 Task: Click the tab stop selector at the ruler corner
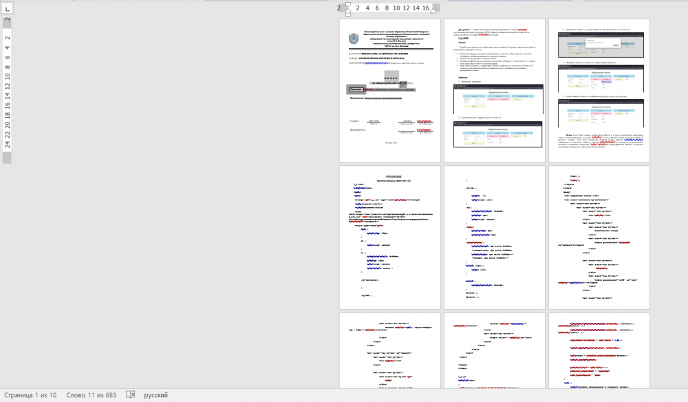pyautogui.click(x=7, y=8)
